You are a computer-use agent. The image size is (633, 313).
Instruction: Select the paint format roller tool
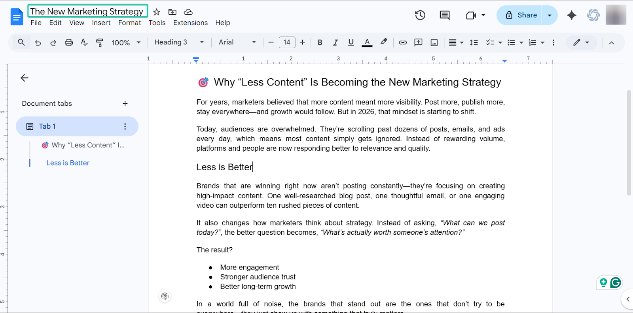100,42
